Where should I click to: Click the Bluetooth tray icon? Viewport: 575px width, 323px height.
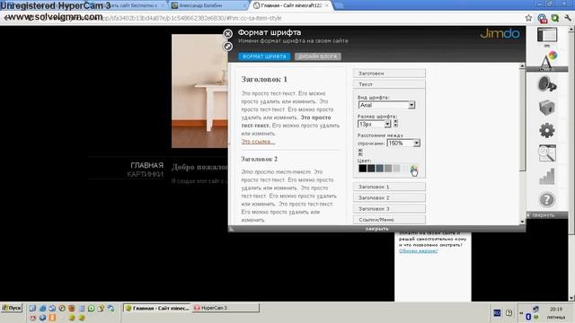pos(528,317)
